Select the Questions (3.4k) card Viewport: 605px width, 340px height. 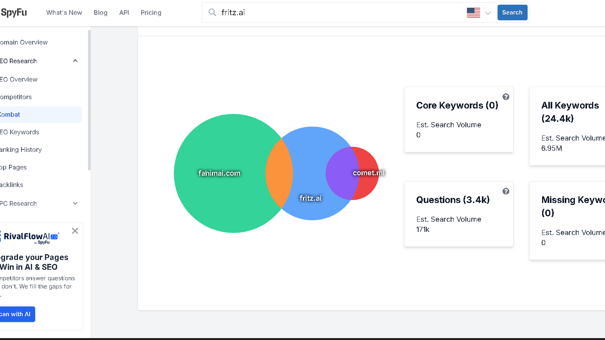[x=458, y=214]
